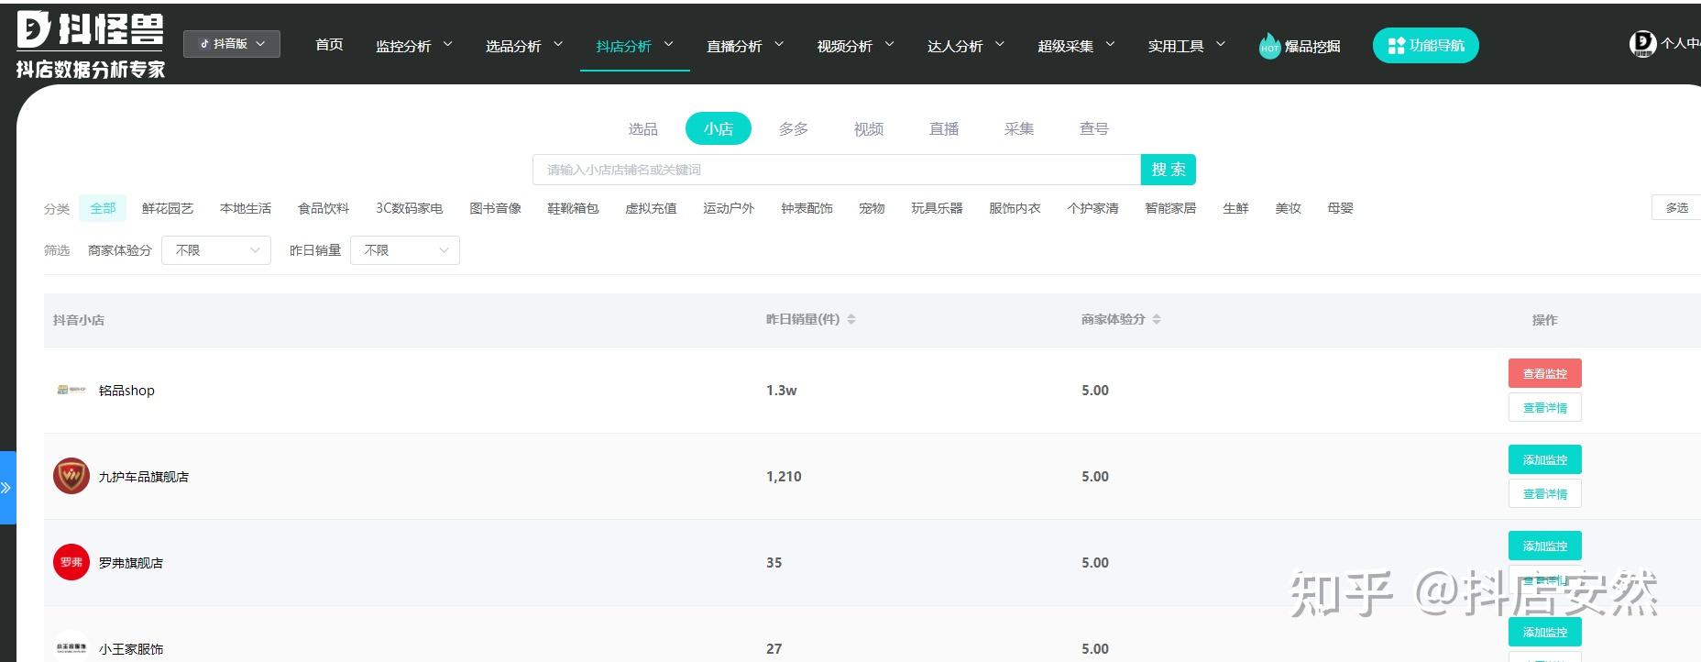Expand the 达人分析 menu
This screenshot has height=662, width=1701.
(966, 46)
